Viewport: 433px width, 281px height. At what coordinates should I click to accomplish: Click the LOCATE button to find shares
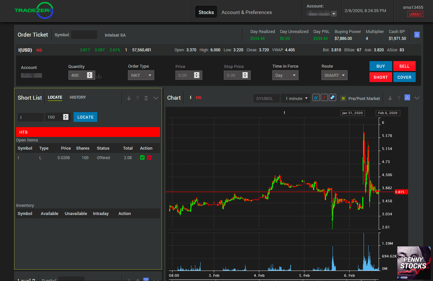point(85,117)
